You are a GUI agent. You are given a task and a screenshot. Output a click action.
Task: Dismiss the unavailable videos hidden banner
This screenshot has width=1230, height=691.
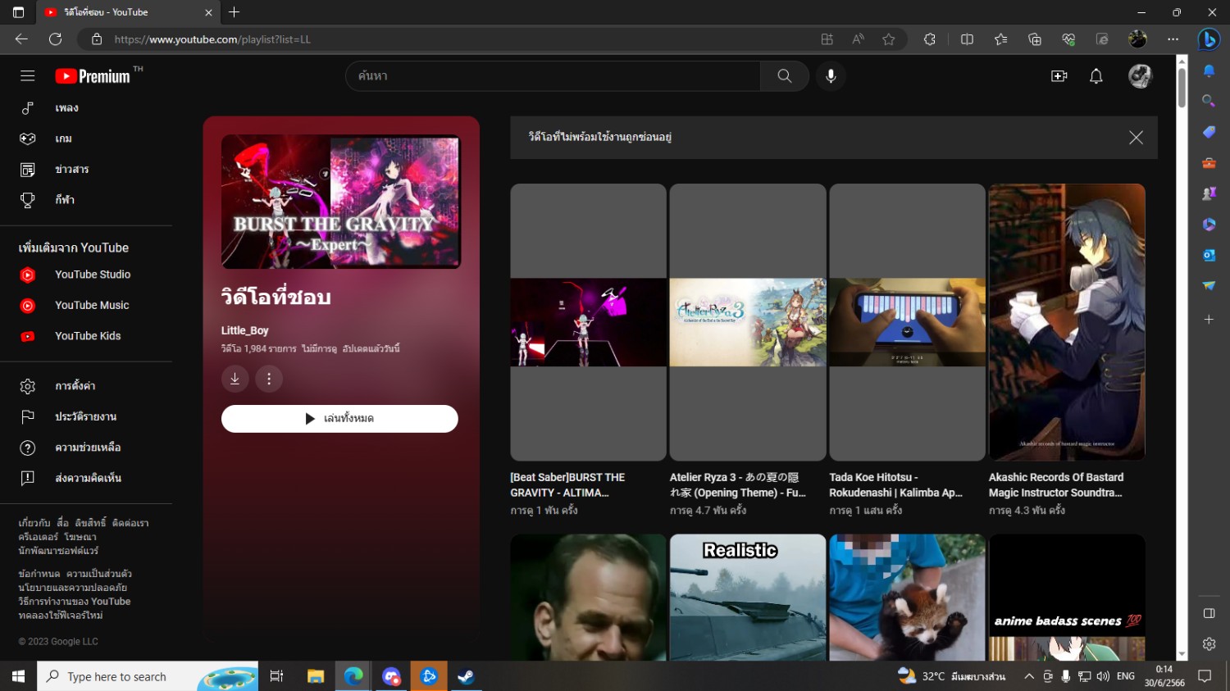1136,138
